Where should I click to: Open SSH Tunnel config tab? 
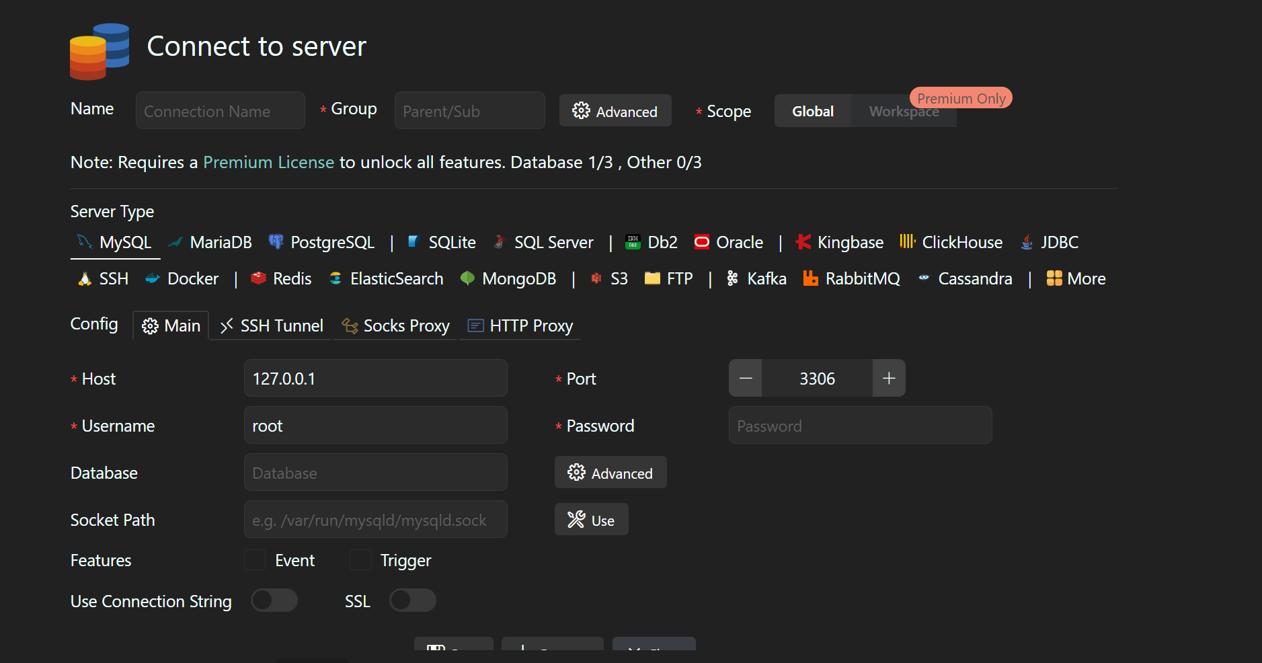[x=272, y=326]
